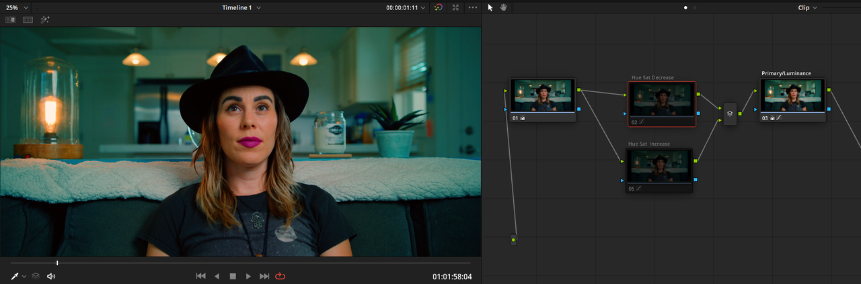Click the enhanced viewer expand icon
The height and width of the screenshot is (284, 861).
[x=455, y=7]
